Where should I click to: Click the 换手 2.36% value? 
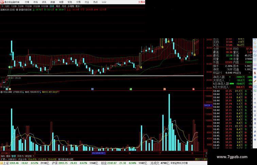tap(229, 66)
